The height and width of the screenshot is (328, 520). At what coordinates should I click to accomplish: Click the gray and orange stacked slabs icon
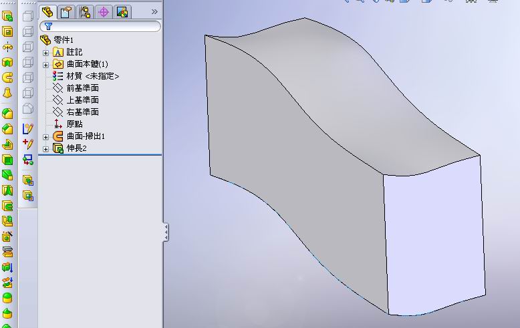pyautogui.click(x=7, y=252)
